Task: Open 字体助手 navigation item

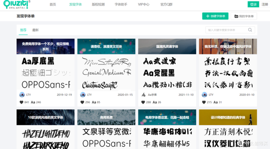Action: coord(121,4)
